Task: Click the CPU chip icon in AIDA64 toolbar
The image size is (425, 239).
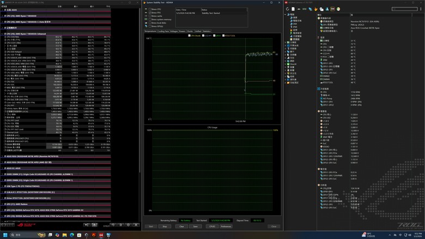Action: click(299, 9)
